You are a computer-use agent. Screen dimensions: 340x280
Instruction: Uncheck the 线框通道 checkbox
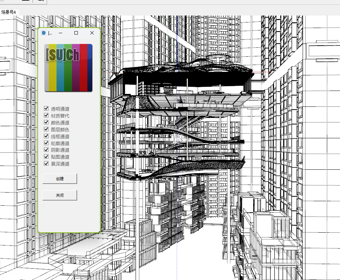[46, 136]
